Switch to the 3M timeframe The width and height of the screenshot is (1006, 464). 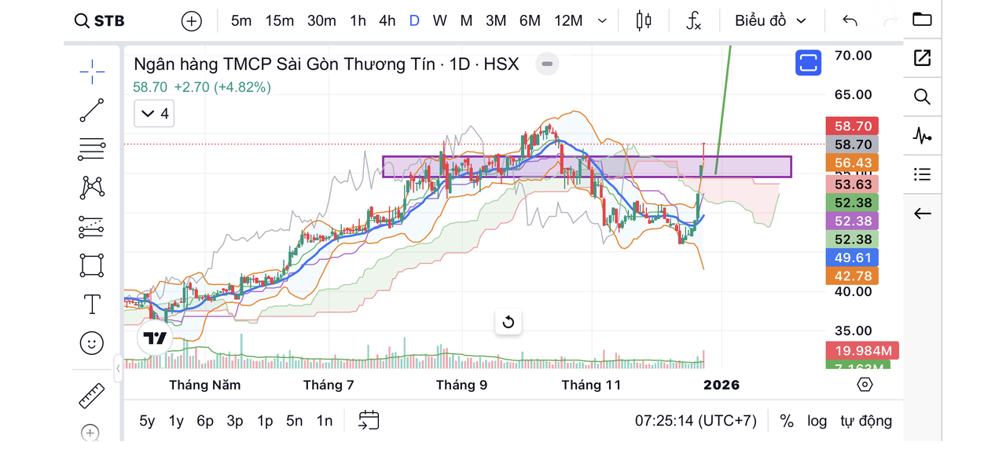tap(496, 21)
